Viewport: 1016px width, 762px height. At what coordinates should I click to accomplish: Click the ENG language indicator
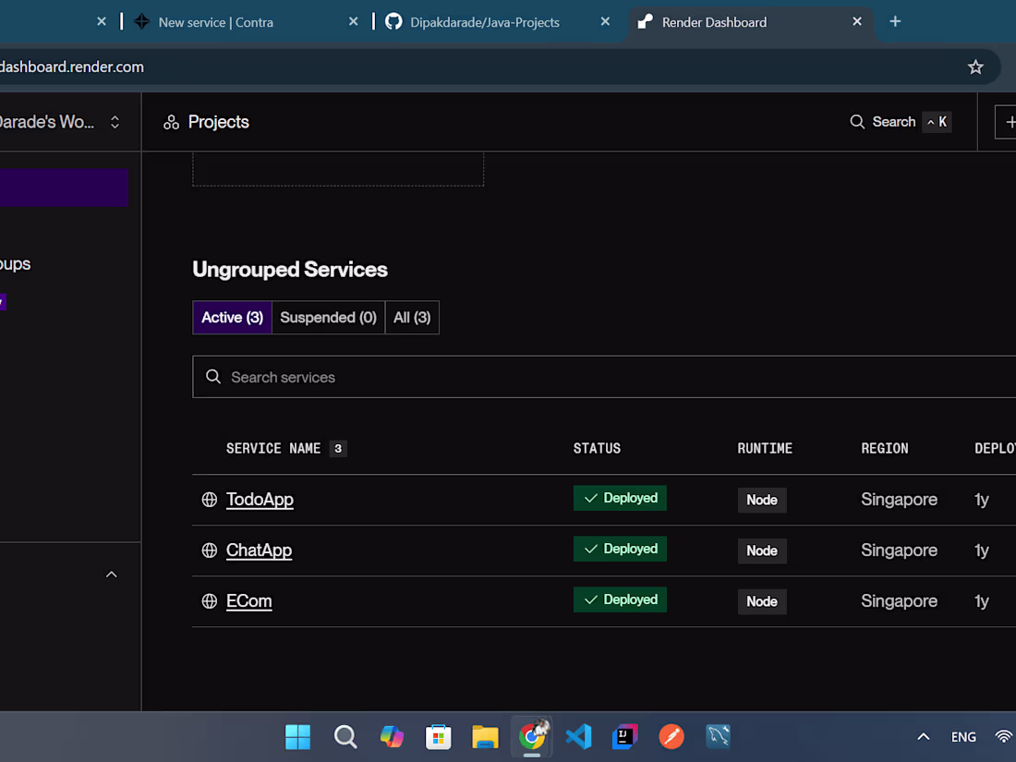963,737
